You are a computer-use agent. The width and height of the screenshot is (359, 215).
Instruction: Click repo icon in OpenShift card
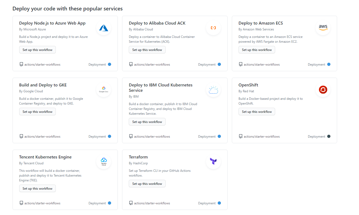coord(240,136)
